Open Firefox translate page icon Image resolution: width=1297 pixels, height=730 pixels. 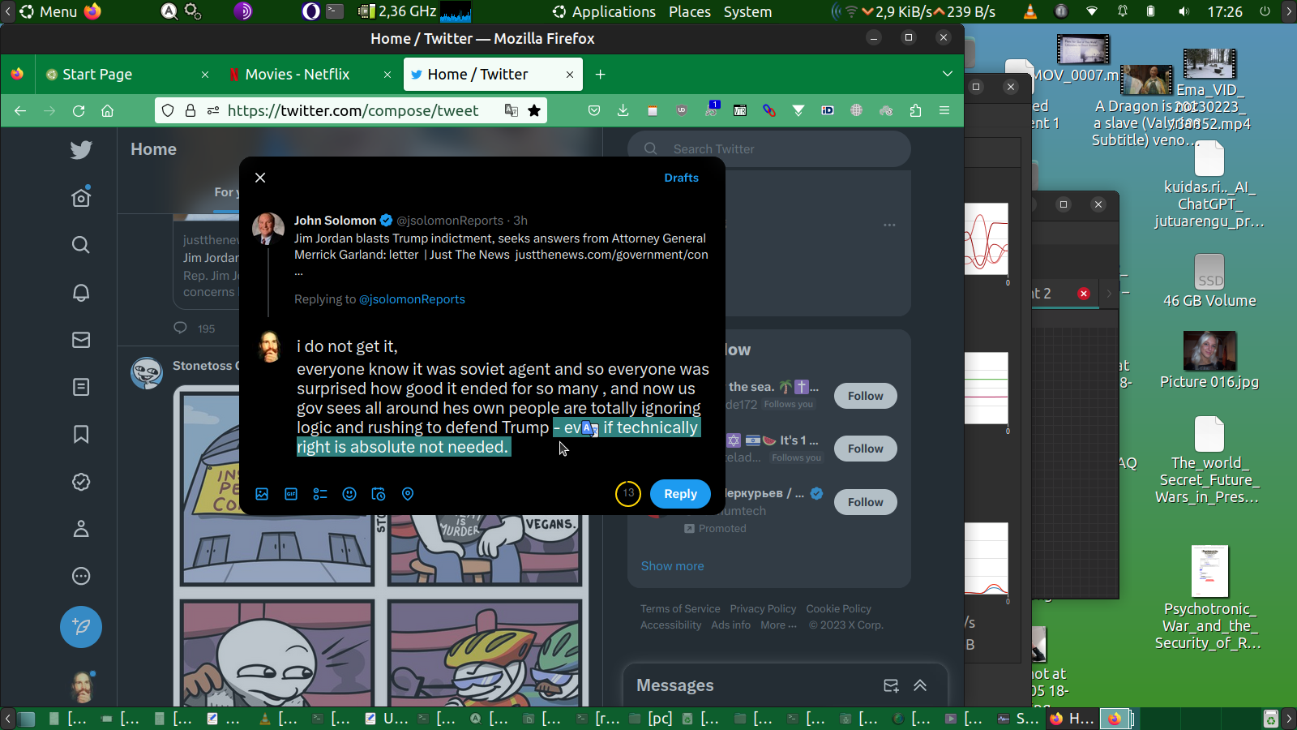click(512, 110)
